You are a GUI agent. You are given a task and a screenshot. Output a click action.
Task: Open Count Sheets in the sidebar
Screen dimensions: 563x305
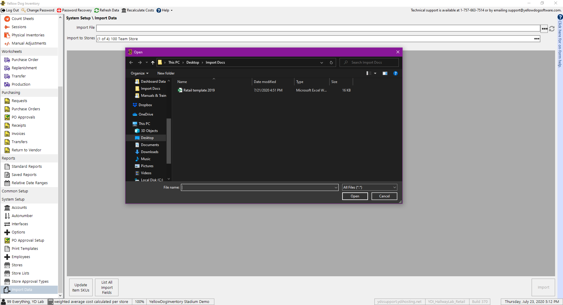[x=23, y=18]
